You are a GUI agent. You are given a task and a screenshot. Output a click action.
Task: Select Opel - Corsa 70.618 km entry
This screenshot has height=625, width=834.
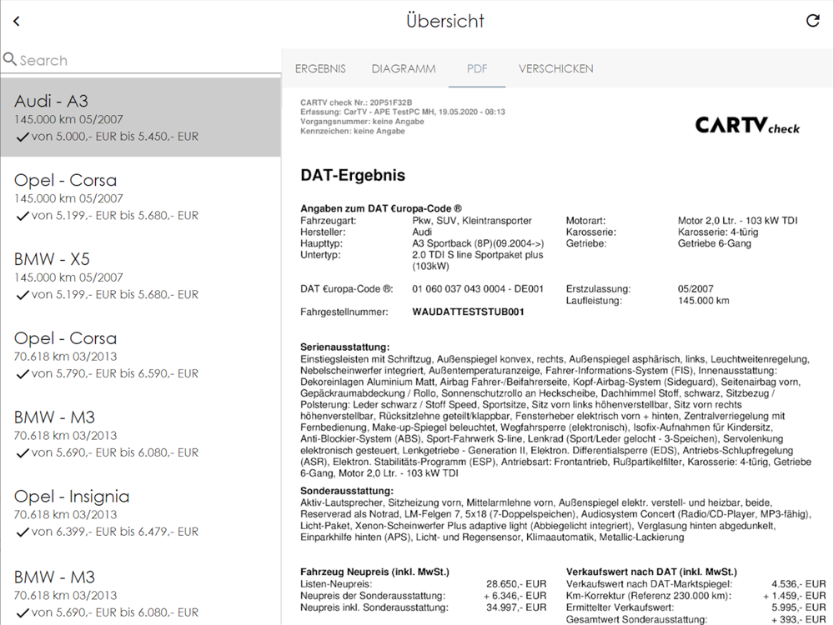point(140,355)
